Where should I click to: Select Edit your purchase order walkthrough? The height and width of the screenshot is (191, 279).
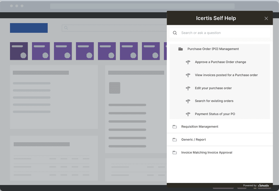tap(213, 88)
